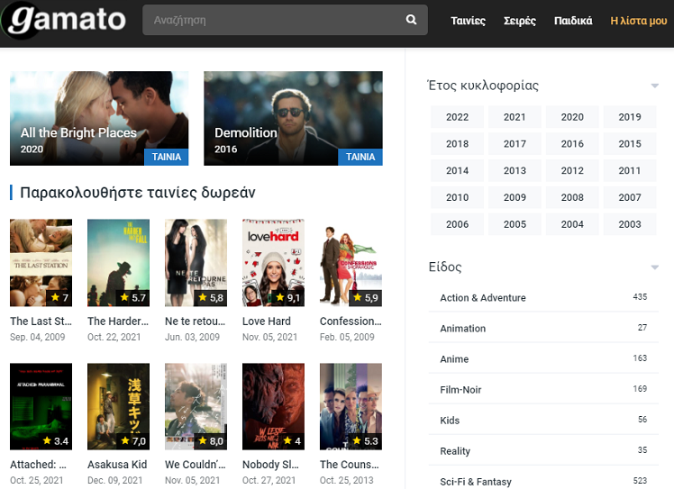Open Asakusa Kid poster
The image size is (674, 489).
coord(118,406)
